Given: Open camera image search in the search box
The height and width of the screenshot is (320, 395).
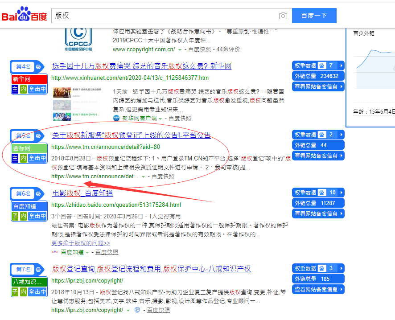Looking at the screenshot, I should 283,16.
